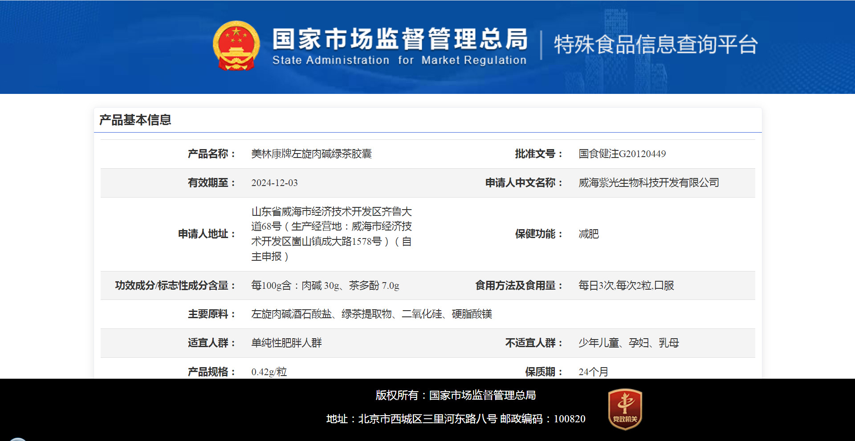The height and width of the screenshot is (441, 855).
Task: Select product specification 0.42g/粒
Action: coord(269,372)
